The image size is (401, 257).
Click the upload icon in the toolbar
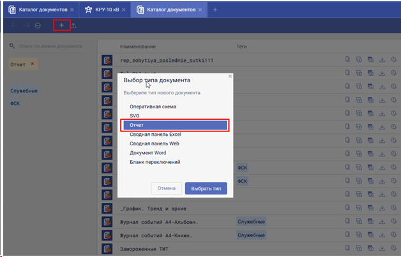73,26
